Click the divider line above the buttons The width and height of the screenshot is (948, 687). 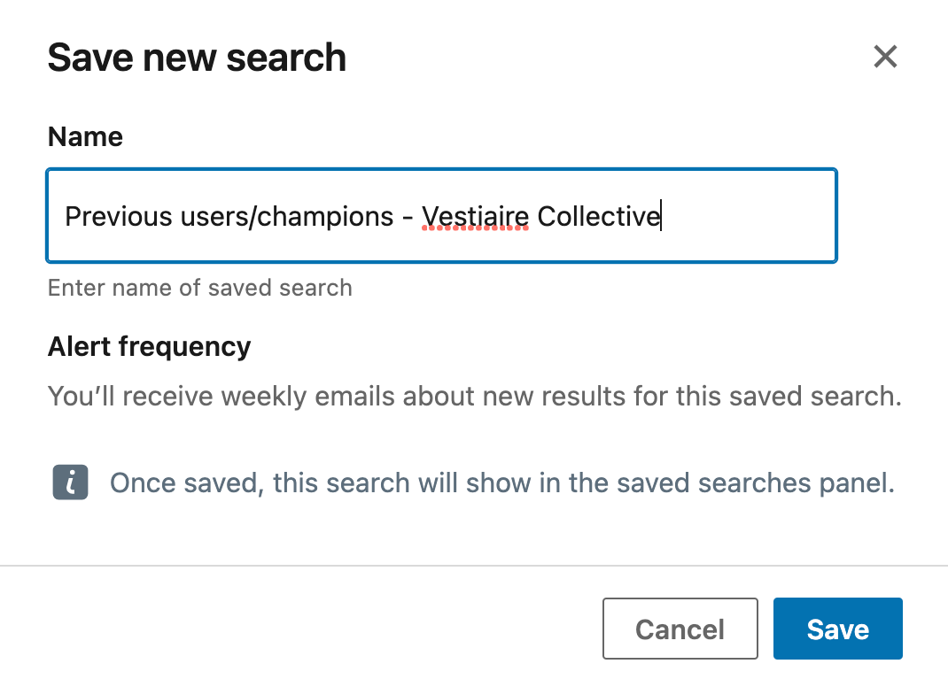pos(474,567)
